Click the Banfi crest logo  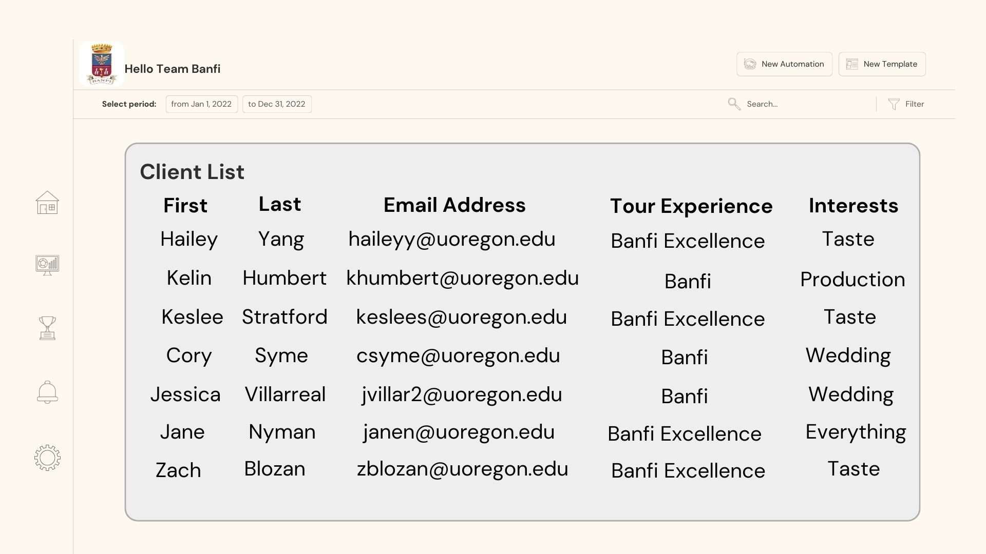click(102, 64)
